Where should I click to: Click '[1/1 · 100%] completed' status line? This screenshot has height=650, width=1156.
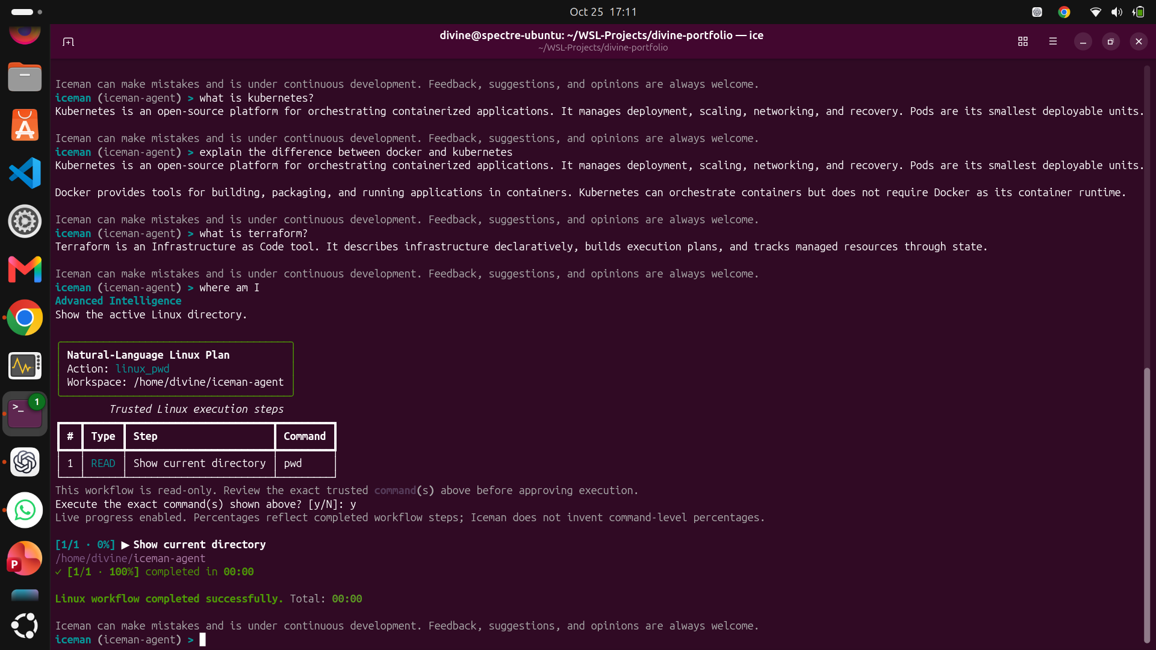(154, 572)
